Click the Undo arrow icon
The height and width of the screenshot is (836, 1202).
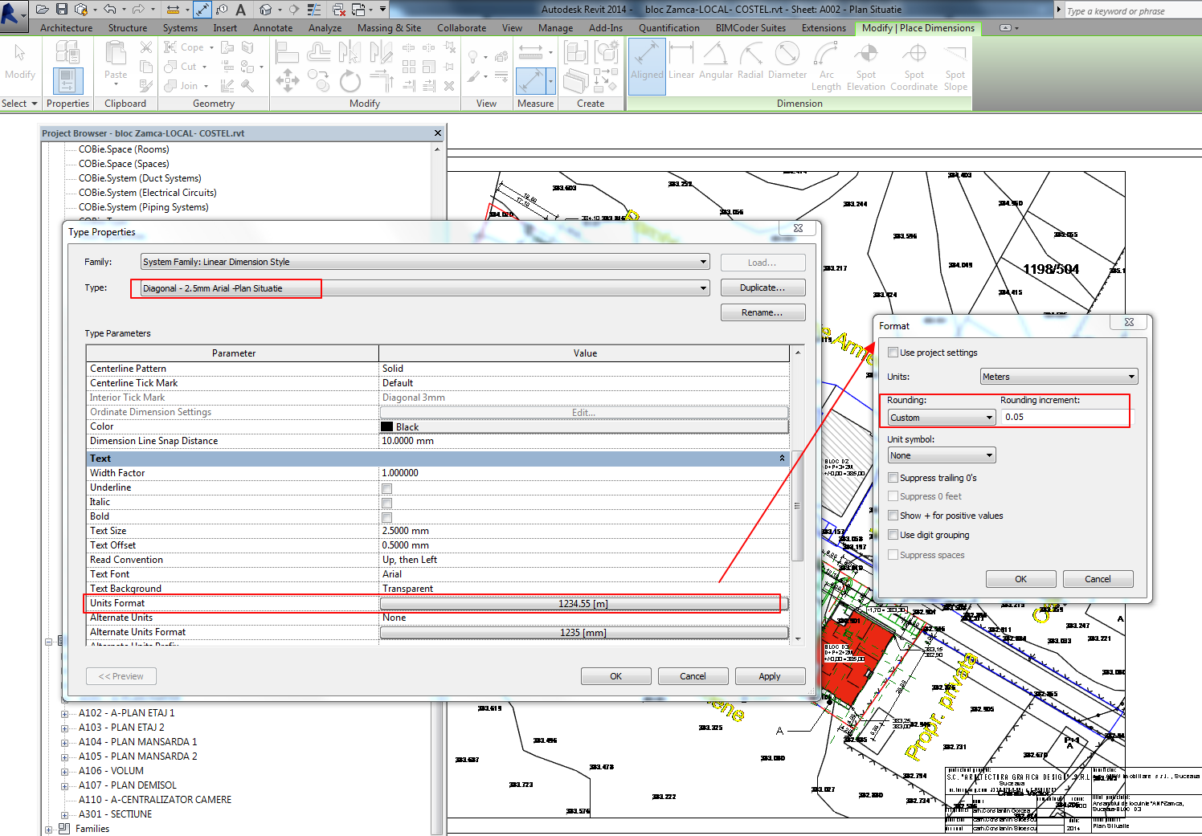(x=110, y=10)
